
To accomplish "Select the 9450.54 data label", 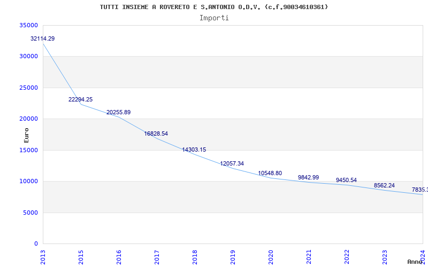I will 346,180.
